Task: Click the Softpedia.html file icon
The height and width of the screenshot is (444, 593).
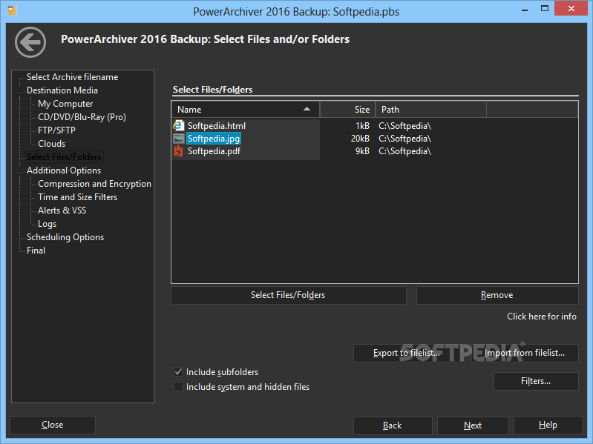Action: coord(179,126)
